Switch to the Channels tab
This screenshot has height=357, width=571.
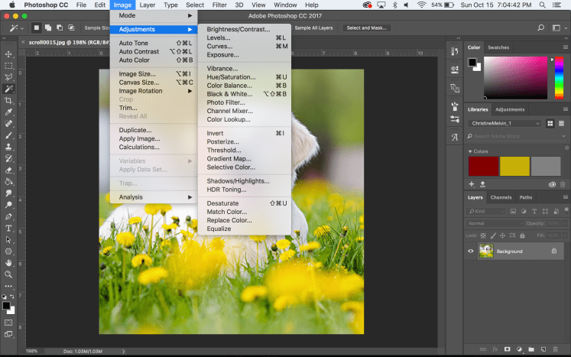tap(501, 197)
